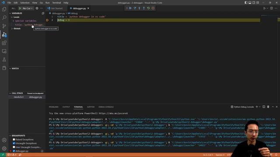Image resolution: width=280 pixels, height=157 pixels.
Task: Collapse the VARIABLES section
Action: pos(17,13)
